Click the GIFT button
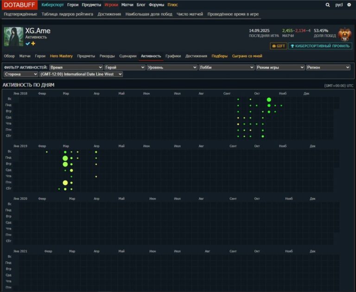 coord(278,46)
